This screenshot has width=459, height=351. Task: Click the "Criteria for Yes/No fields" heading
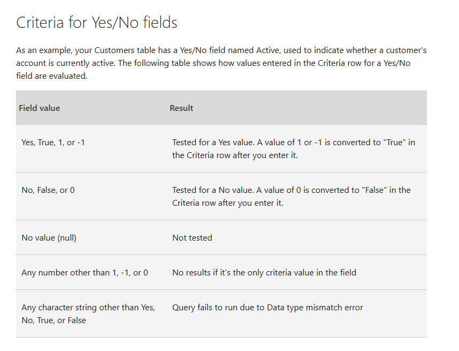click(x=96, y=23)
